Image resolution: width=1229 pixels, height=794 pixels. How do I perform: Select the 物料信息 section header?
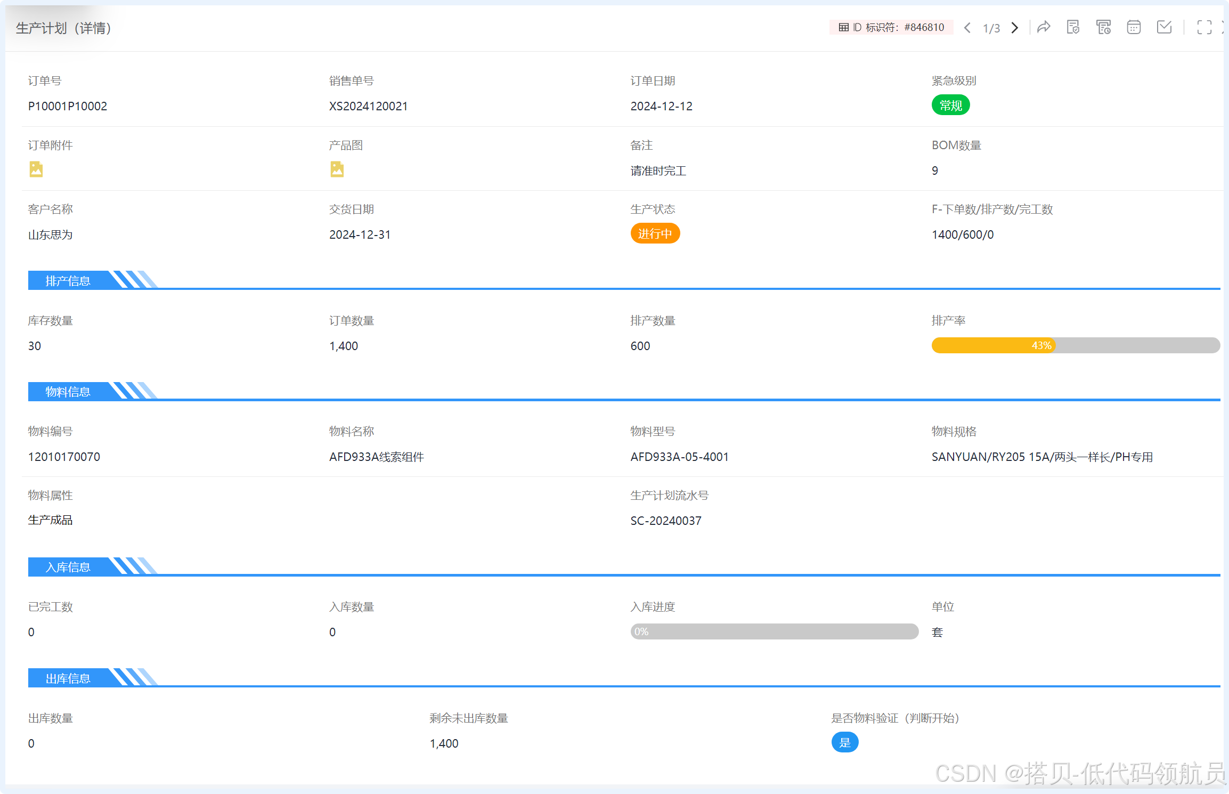point(68,392)
